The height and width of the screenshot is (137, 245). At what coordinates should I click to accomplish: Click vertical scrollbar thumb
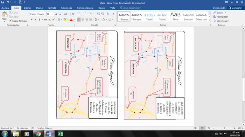(x=243, y=90)
